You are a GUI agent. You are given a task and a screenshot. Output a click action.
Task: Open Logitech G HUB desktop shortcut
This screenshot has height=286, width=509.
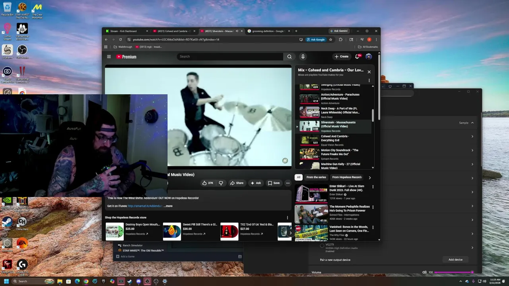(x=22, y=266)
